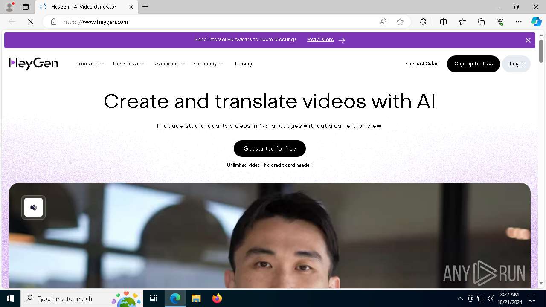The width and height of the screenshot is (546, 307).
Task: Open the tab actions menu
Action: [26, 7]
